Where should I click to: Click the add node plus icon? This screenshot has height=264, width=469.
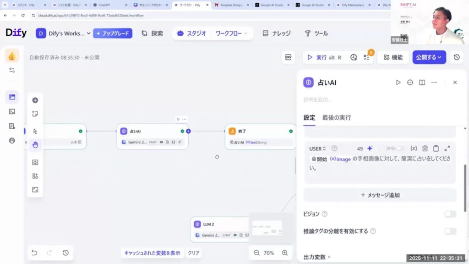[x=35, y=100]
